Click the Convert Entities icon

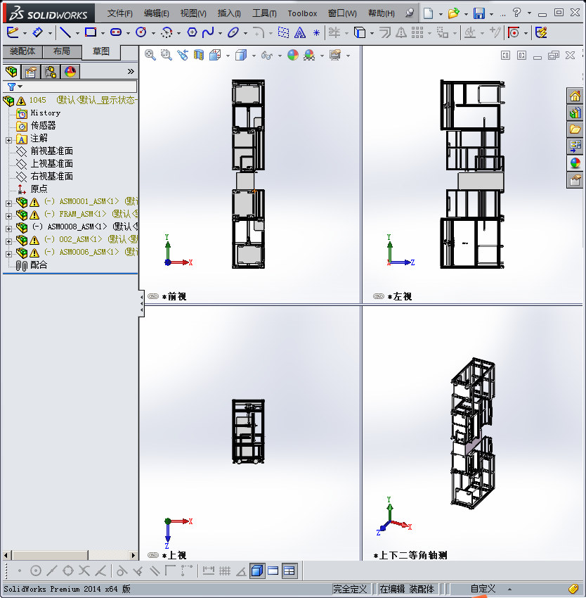tap(359, 33)
